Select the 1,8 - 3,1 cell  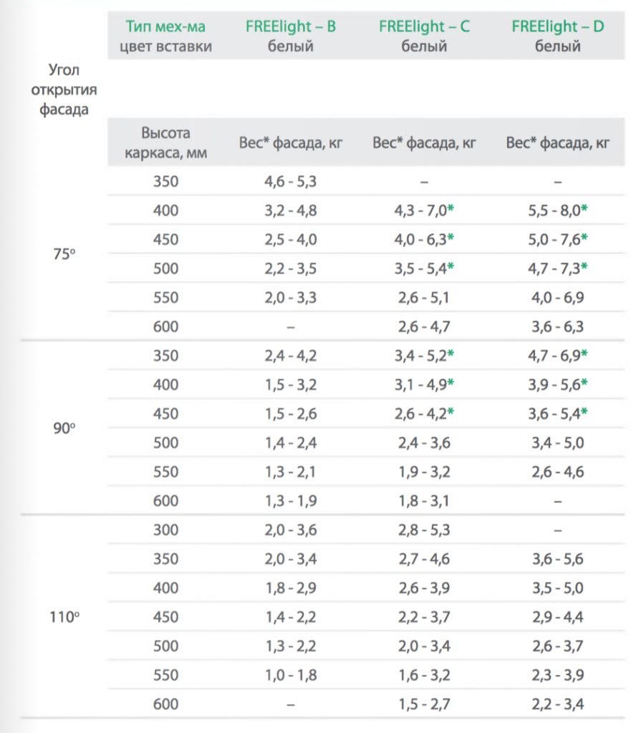(x=424, y=501)
